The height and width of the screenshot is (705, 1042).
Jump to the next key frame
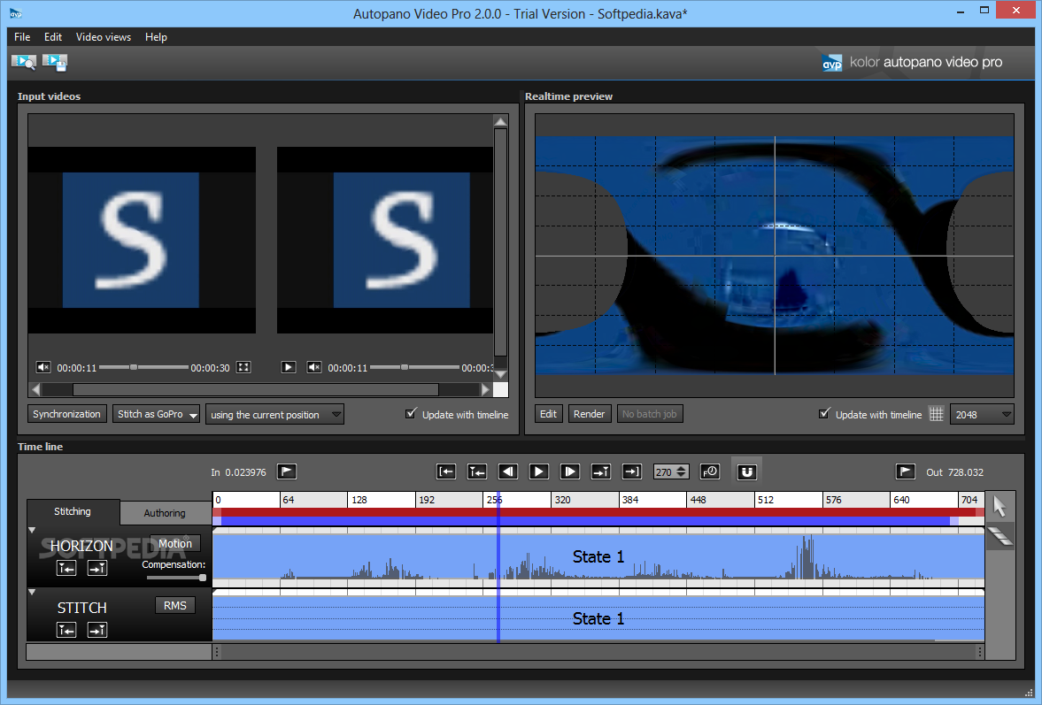pos(601,471)
